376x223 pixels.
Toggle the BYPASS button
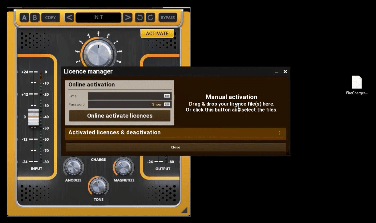tap(168, 18)
